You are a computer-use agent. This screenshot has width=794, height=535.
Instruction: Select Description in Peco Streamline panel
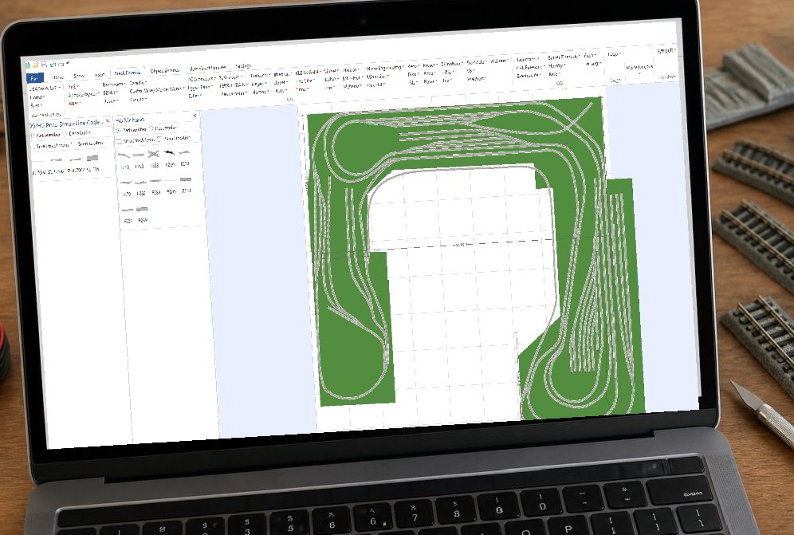pyautogui.click(x=77, y=133)
